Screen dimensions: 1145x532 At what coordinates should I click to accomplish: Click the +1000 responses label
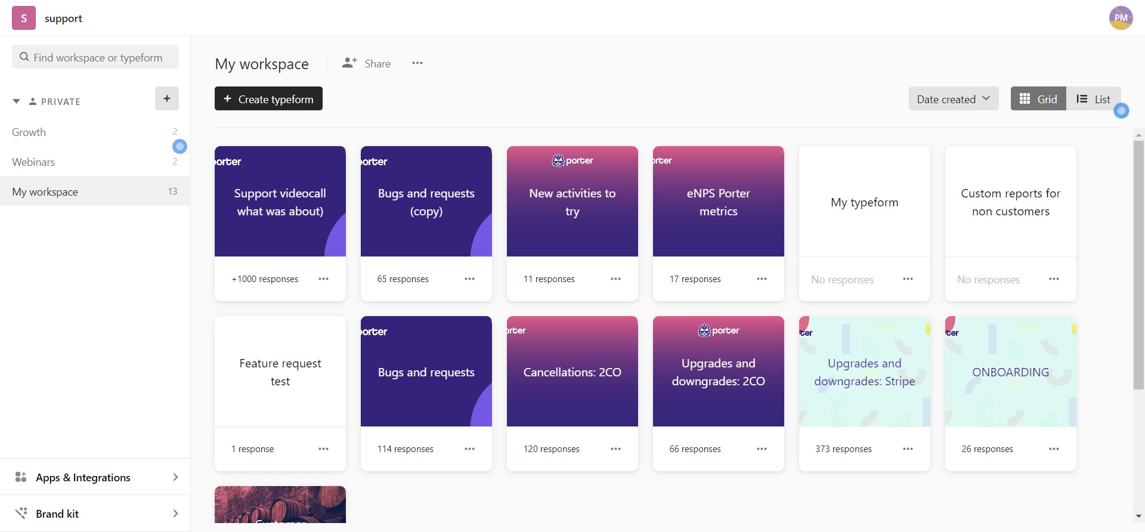(x=265, y=279)
